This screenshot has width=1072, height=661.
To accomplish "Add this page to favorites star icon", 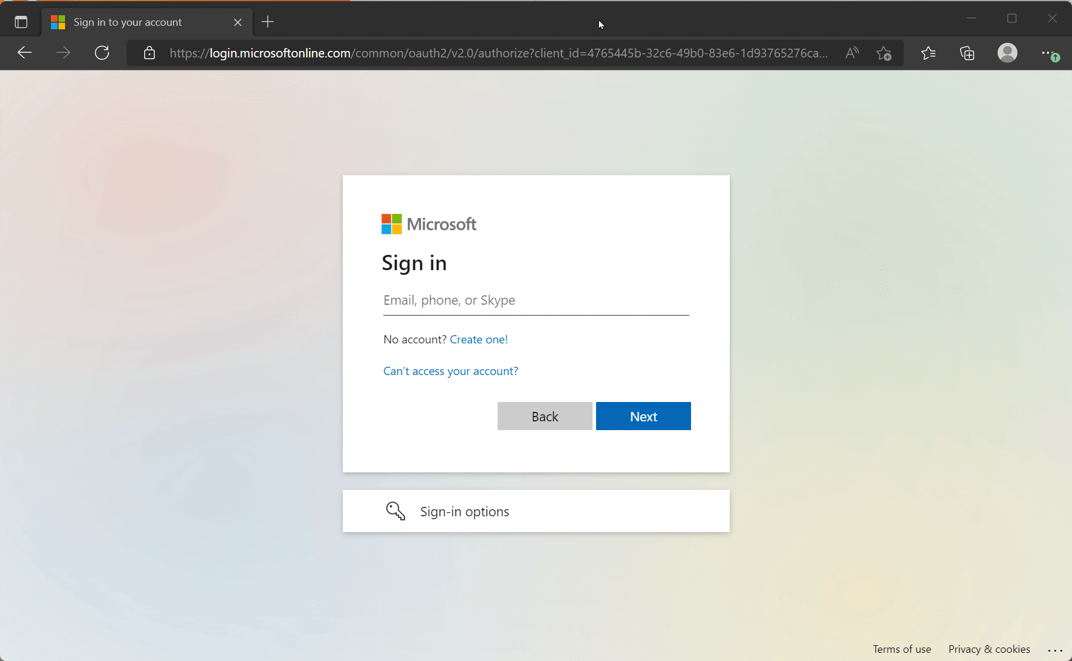I will tap(884, 53).
